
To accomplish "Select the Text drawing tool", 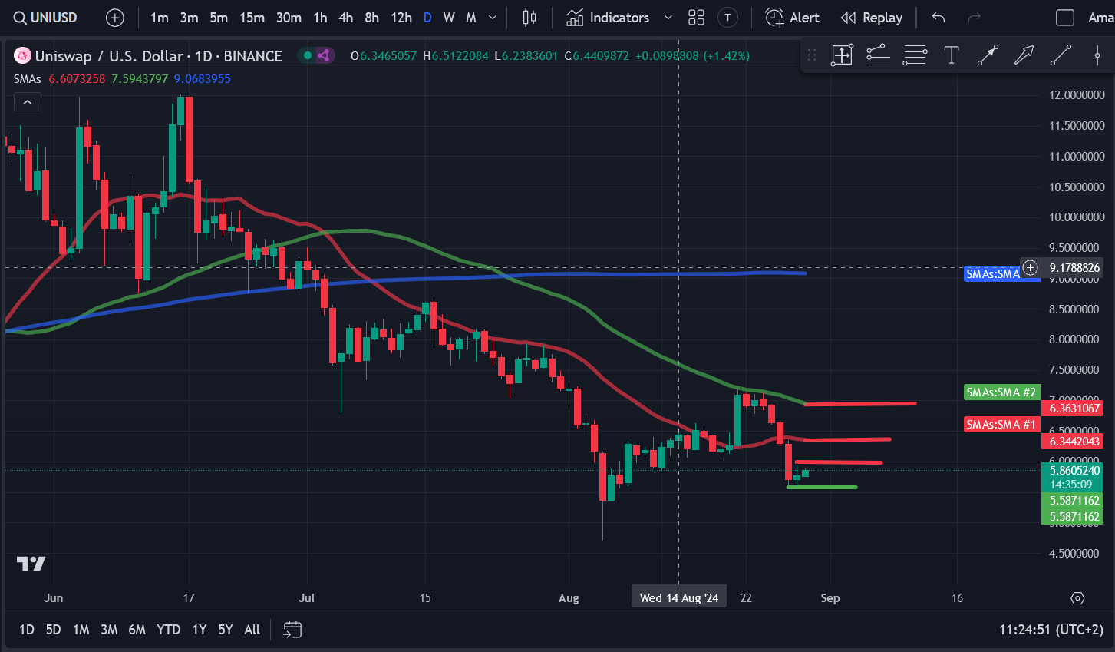I will [952, 55].
